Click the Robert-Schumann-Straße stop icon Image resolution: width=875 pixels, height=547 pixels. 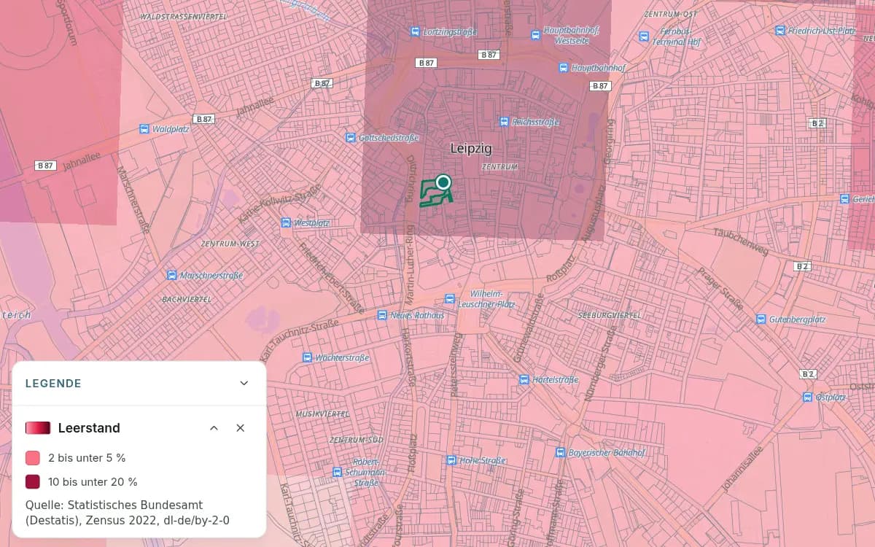point(337,472)
